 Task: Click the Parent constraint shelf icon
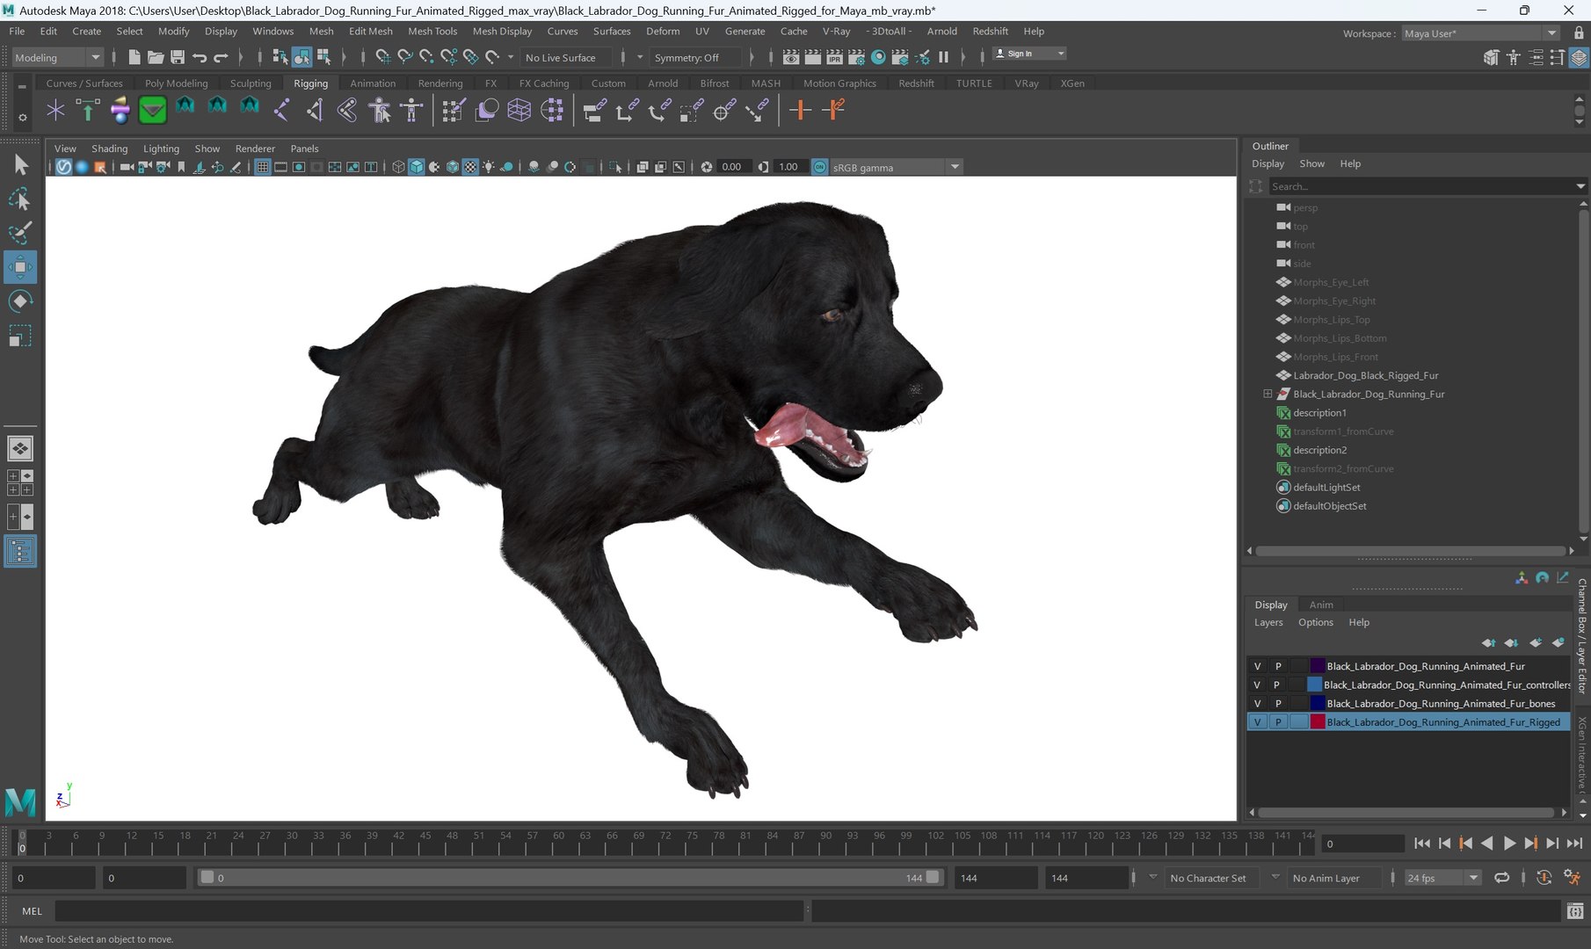pyautogui.click(x=594, y=110)
